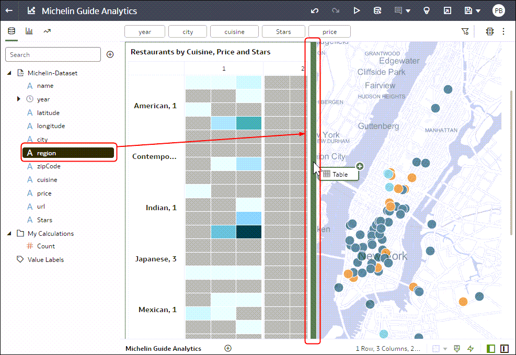Toggle the grammar panel layout button
The height and width of the screenshot is (355, 516).
pyautogui.click(x=504, y=348)
